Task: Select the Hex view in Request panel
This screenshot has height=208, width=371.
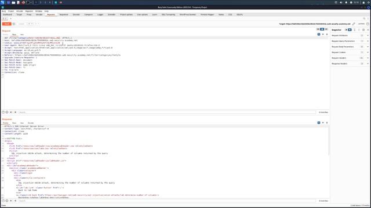Action: click(x=22, y=35)
